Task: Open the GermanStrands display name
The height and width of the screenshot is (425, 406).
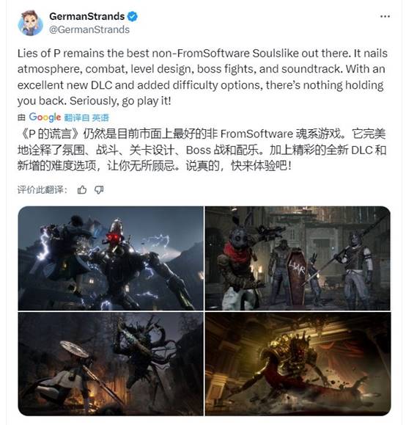Action: [x=87, y=17]
